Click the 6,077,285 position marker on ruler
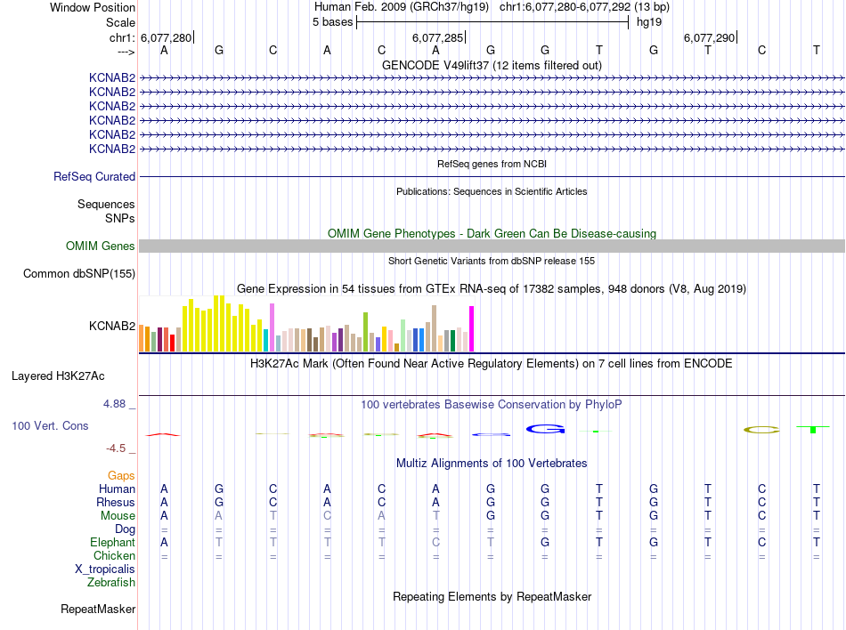 438,37
